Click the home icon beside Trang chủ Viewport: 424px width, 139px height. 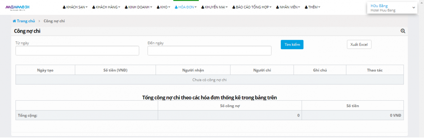point(14,21)
